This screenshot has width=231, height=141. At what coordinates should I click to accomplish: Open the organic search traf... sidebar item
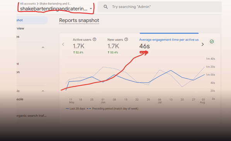tap(32, 116)
